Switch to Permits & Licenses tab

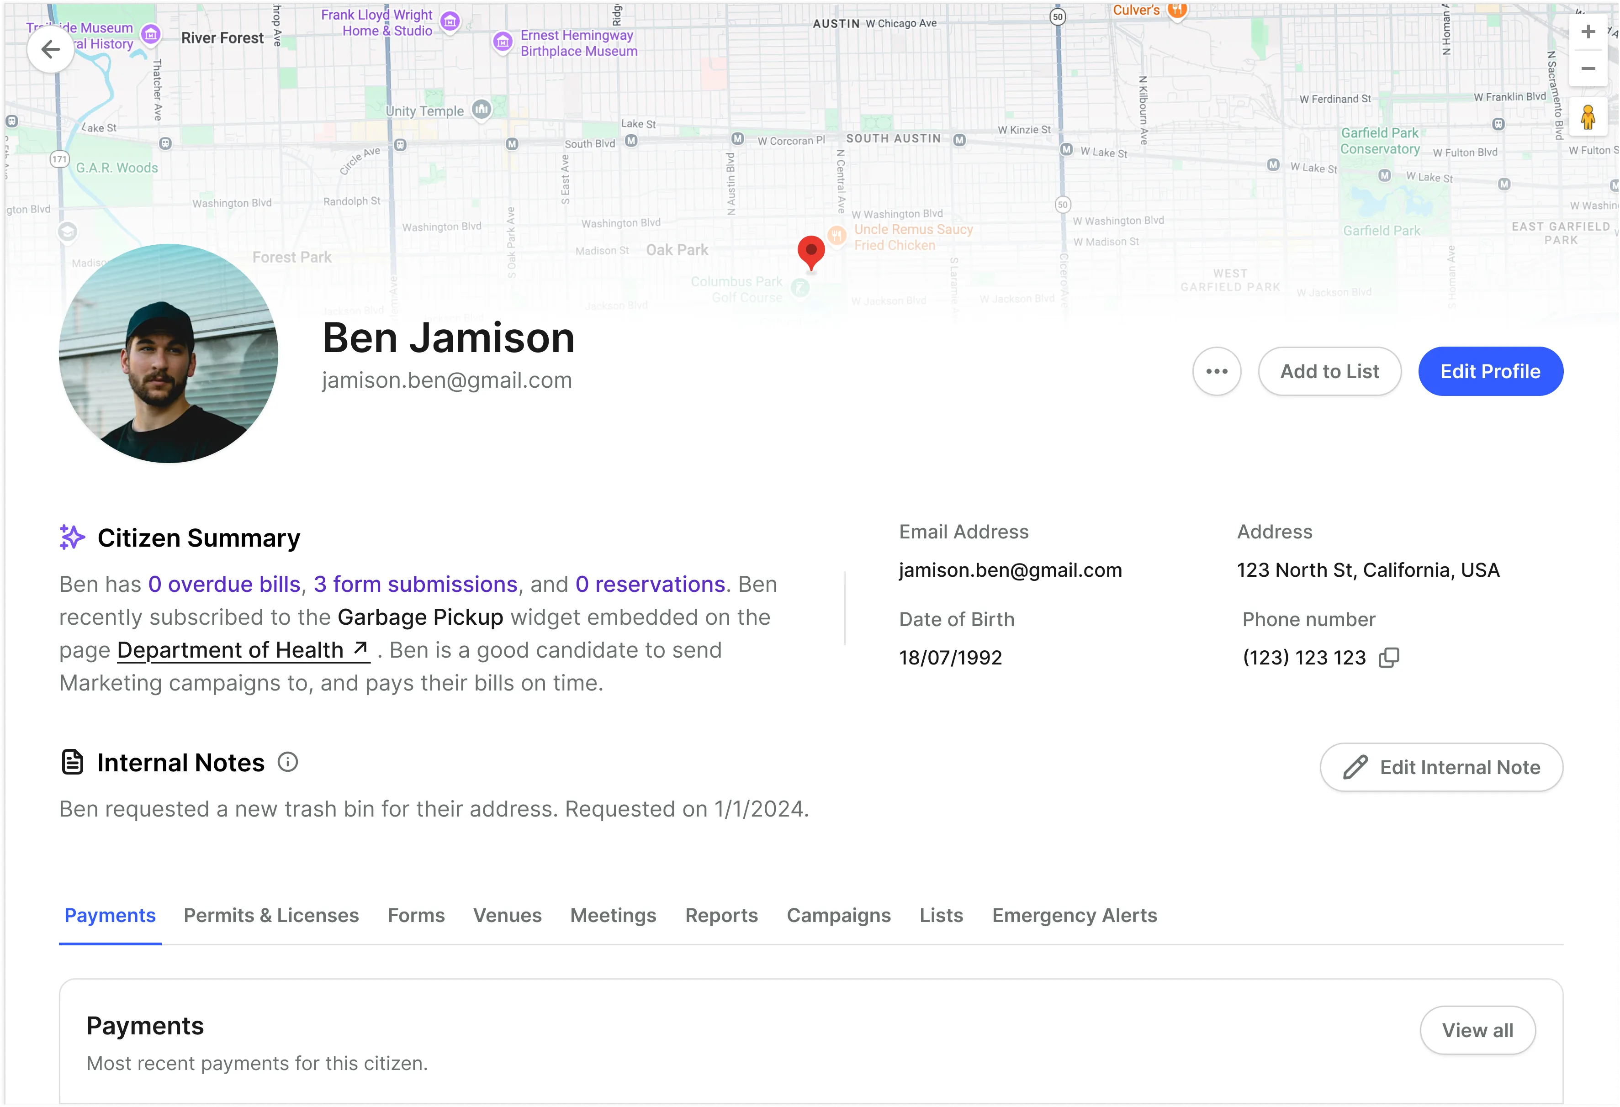click(271, 915)
